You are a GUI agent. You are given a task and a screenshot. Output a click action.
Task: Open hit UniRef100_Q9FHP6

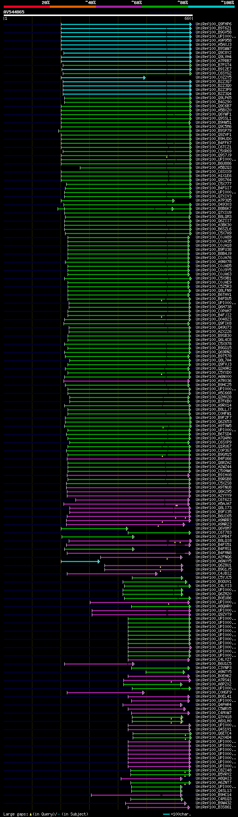[x=213, y=24]
